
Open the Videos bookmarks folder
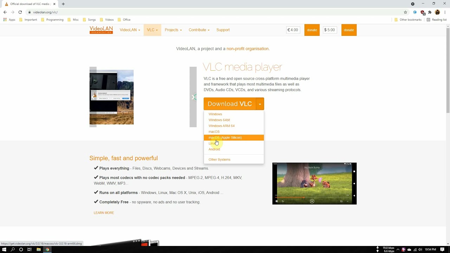click(107, 20)
